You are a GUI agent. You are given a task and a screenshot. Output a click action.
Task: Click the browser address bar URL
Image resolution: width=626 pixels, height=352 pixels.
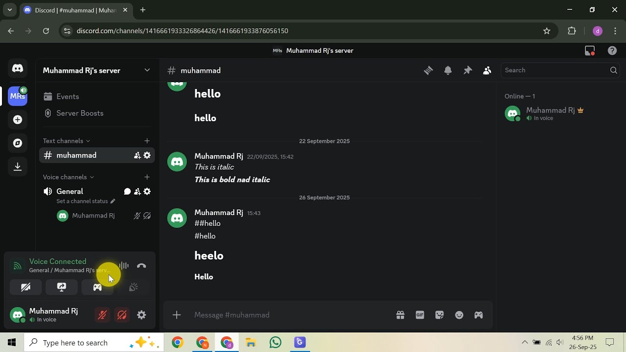(182, 31)
